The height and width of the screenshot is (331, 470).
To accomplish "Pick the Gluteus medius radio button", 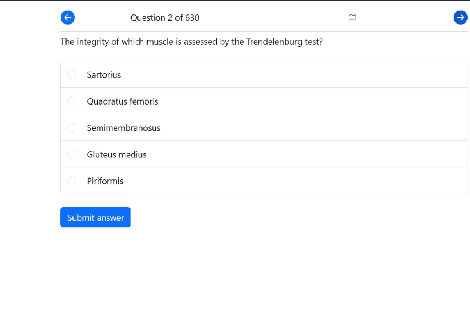I will tap(72, 154).
